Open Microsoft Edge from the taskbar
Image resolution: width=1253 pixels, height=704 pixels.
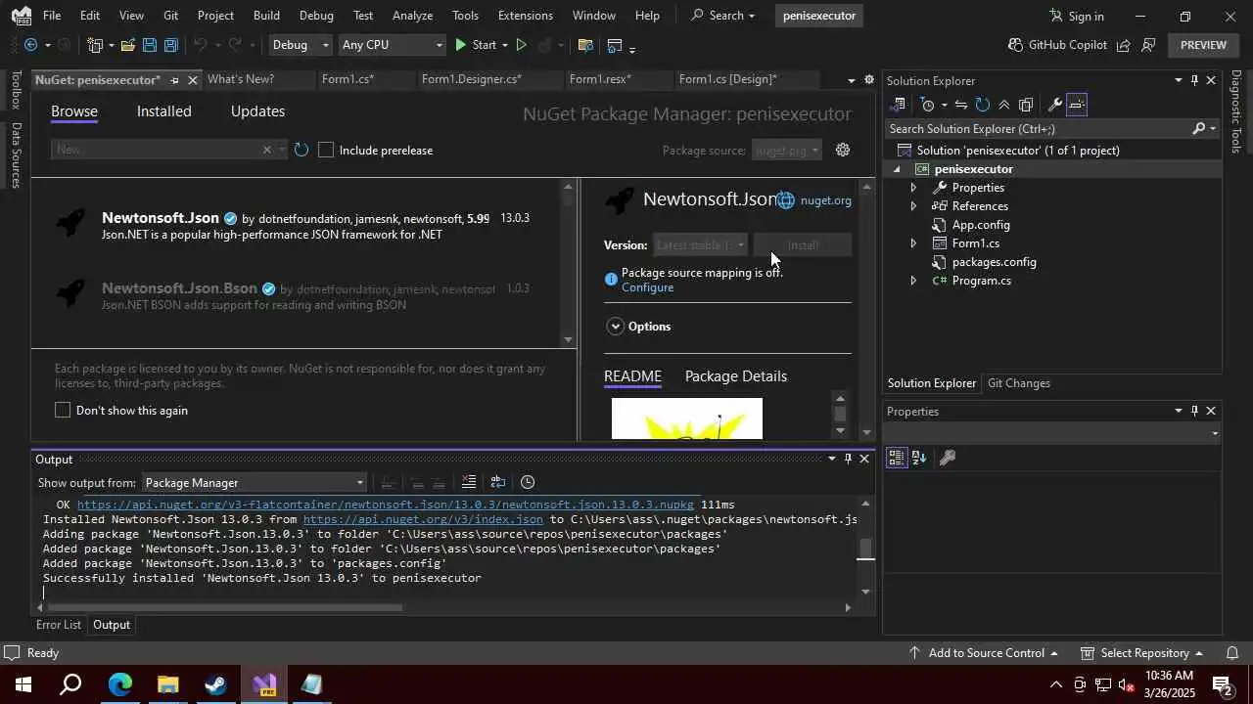[x=119, y=684]
